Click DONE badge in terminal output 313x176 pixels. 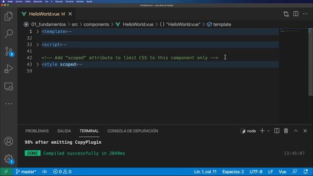click(x=33, y=153)
